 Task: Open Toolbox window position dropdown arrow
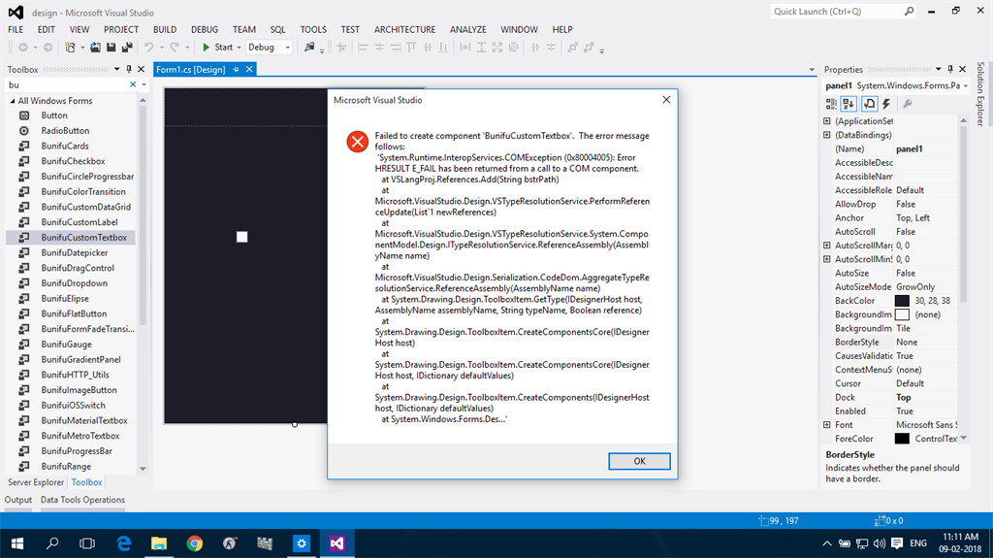[x=116, y=69]
